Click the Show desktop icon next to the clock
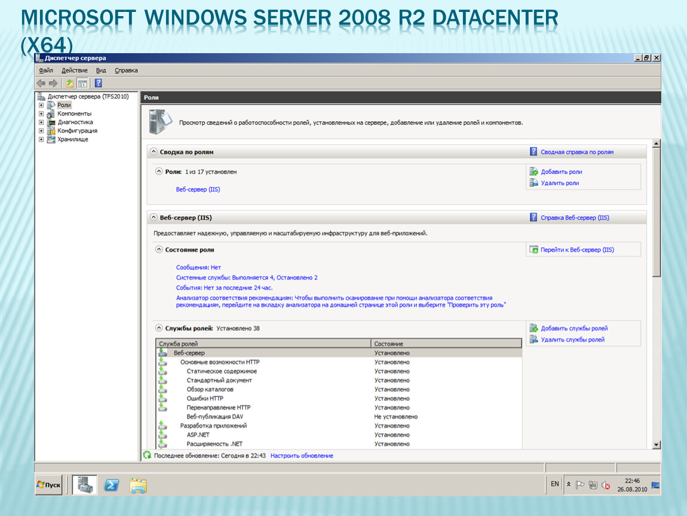687x516 pixels. click(x=655, y=485)
